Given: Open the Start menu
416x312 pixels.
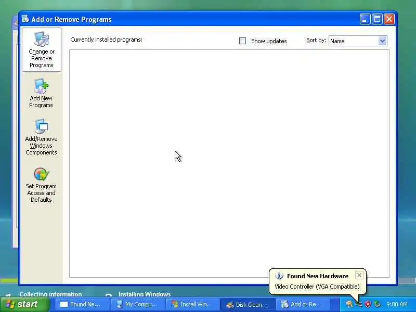Looking at the screenshot, I should (x=25, y=304).
